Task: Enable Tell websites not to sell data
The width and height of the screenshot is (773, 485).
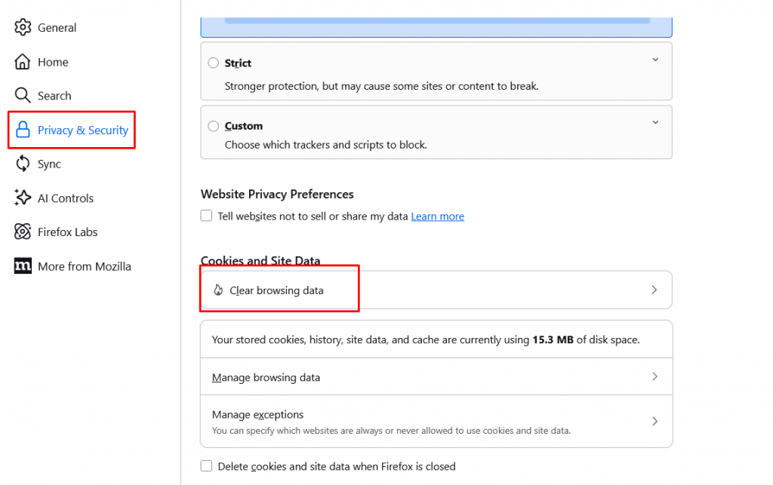Action: [x=207, y=216]
